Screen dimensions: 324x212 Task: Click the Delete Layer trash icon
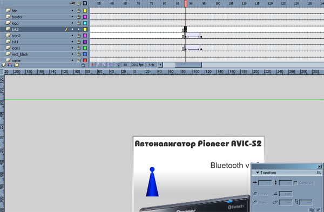tap(83, 65)
